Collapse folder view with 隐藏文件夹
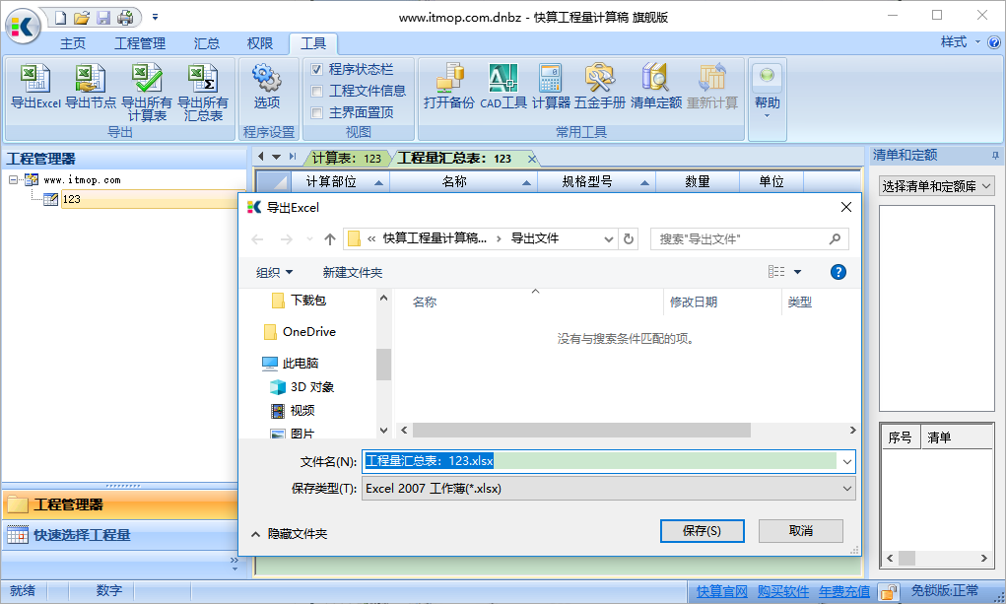Image resolution: width=1006 pixels, height=604 pixels. pos(290,533)
